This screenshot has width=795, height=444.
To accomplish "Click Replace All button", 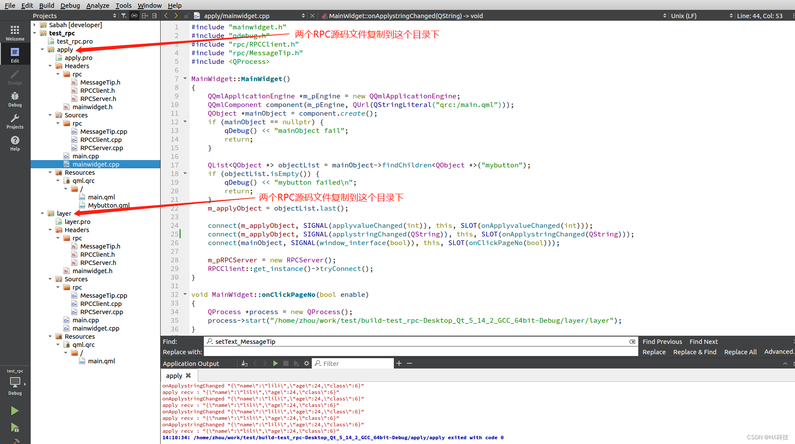I will pyautogui.click(x=740, y=352).
